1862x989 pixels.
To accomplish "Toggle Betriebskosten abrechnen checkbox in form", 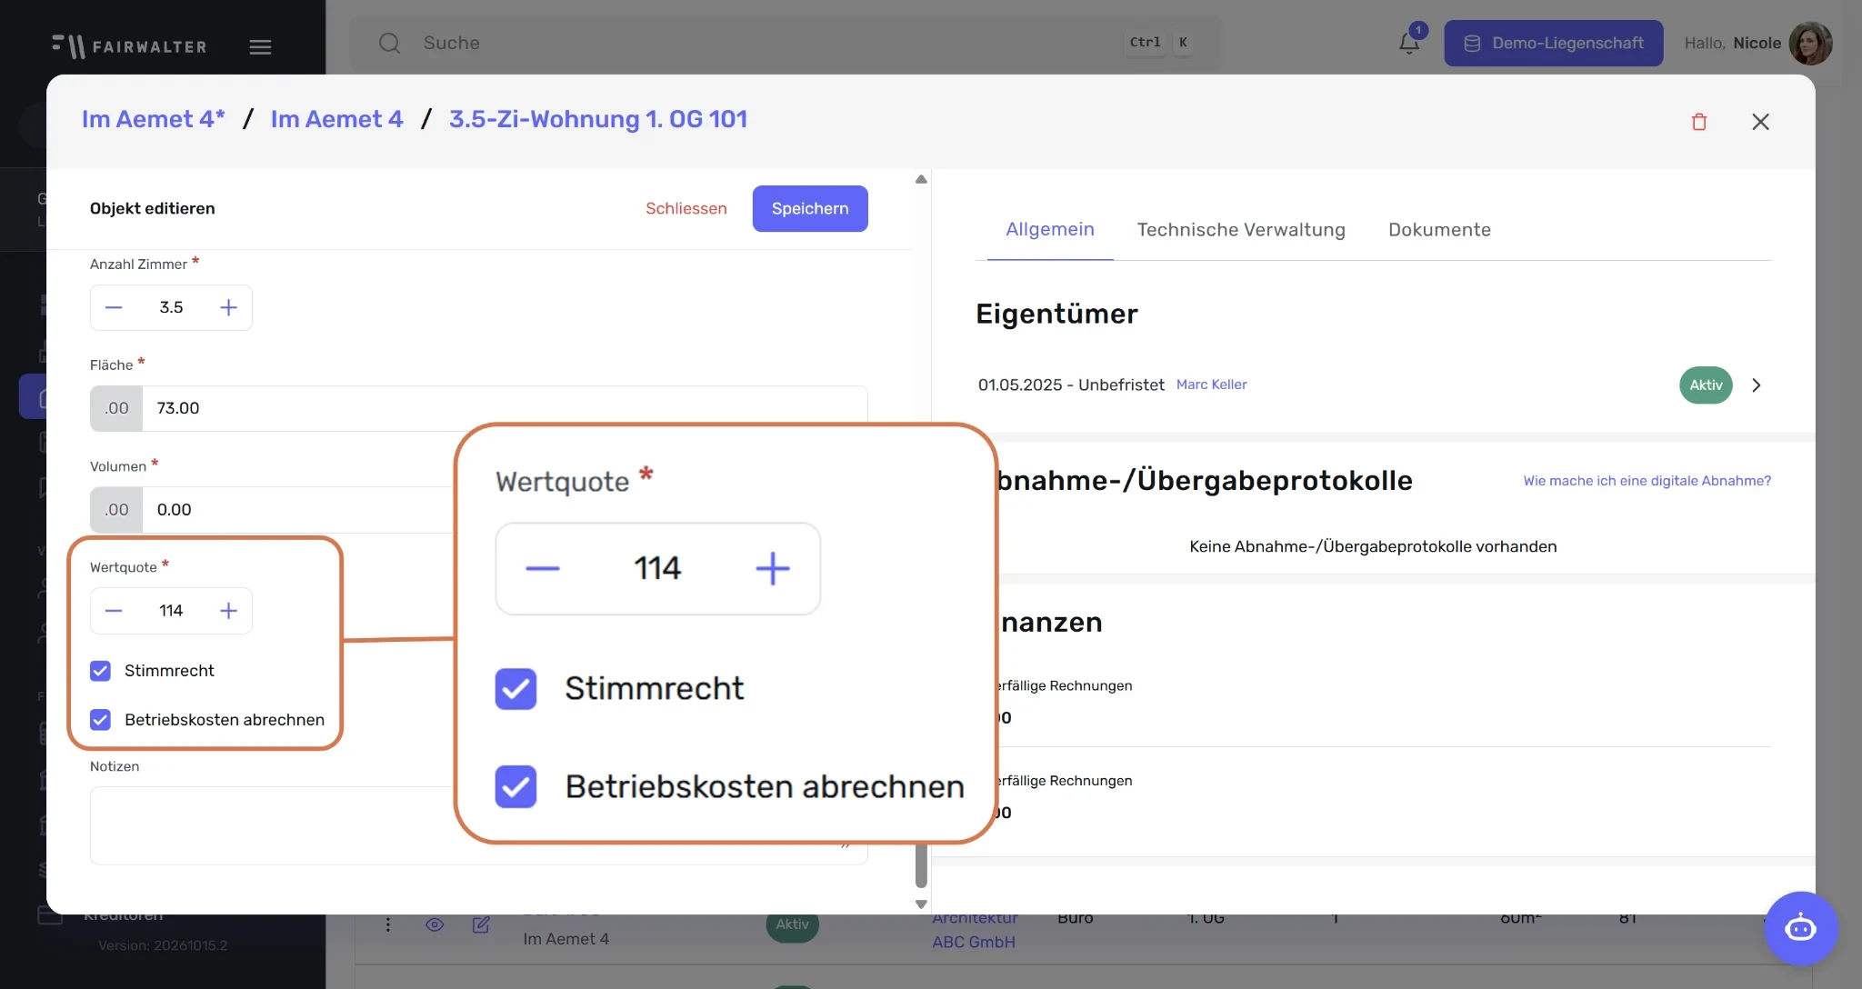I will point(100,720).
